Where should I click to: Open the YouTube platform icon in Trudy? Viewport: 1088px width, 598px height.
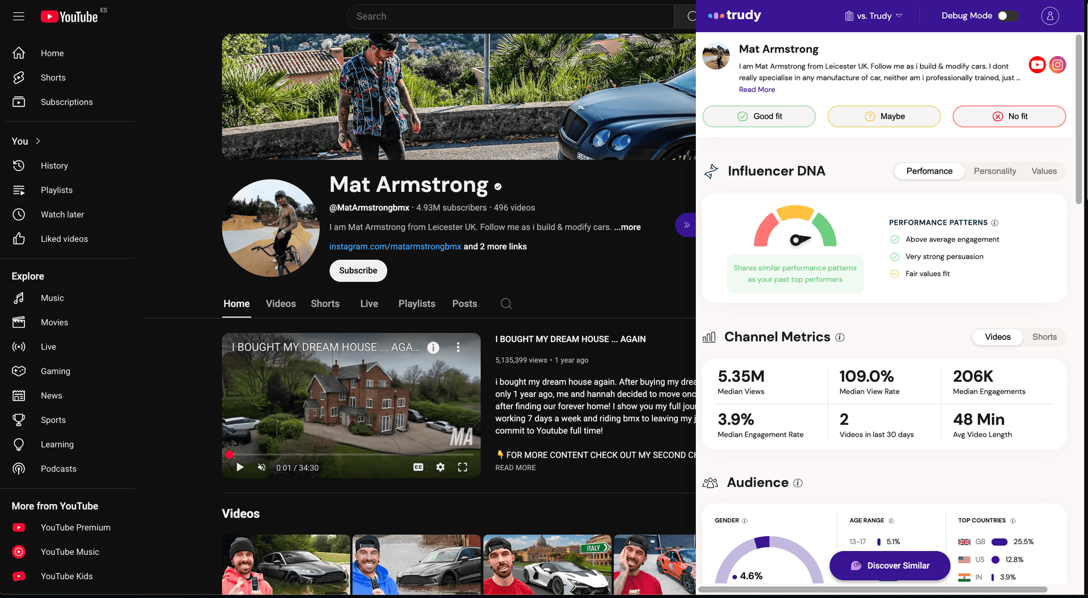click(1037, 65)
